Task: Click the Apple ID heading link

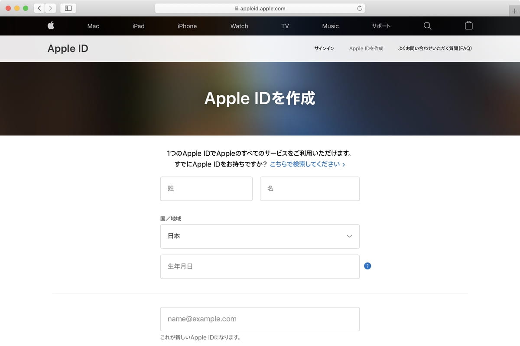Action: click(68, 48)
